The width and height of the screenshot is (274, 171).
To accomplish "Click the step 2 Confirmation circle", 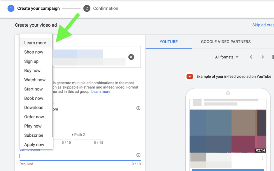I will click(87, 8).
